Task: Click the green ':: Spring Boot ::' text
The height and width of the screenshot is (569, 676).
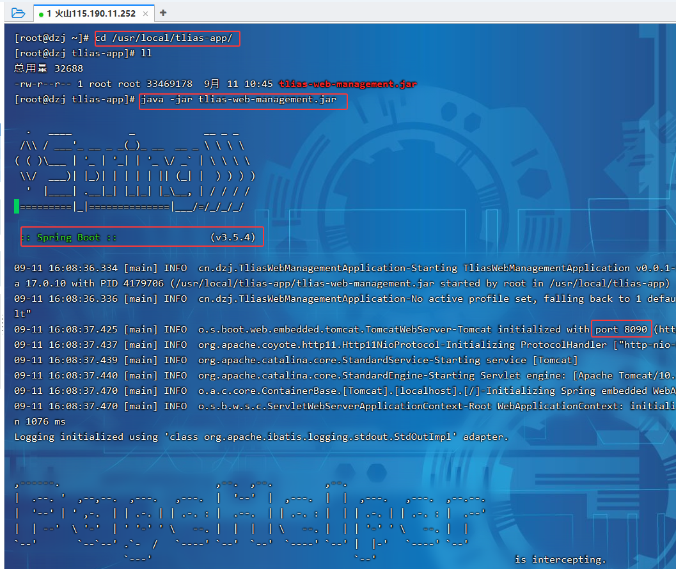Action: 68,237
